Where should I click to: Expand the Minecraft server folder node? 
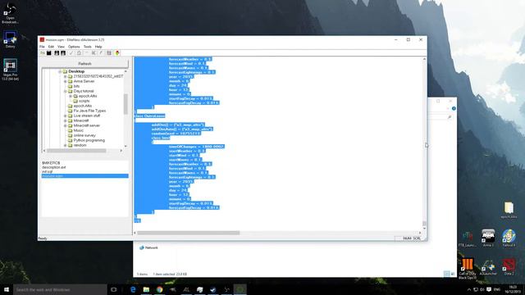coord(66,125)
